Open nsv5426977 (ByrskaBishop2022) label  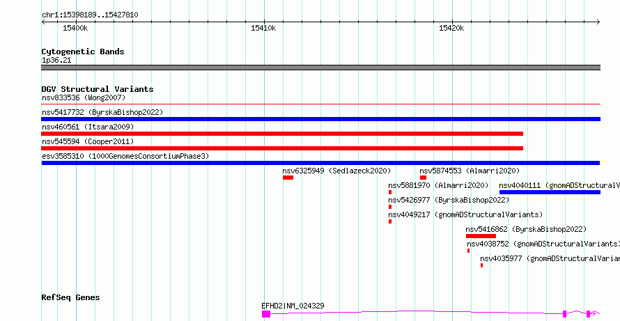449,200
